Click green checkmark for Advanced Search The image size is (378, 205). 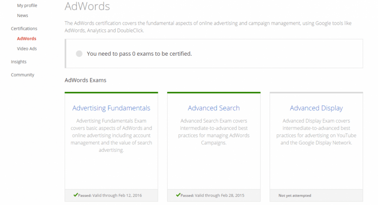178,195
